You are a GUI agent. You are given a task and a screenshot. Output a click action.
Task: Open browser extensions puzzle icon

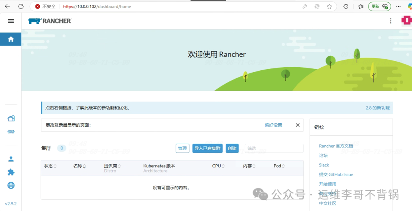[x=346, y=6]
